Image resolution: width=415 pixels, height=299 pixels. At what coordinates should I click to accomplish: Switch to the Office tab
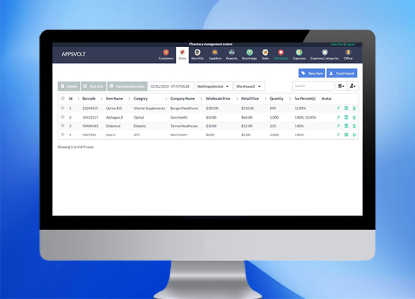pos(349,53)
